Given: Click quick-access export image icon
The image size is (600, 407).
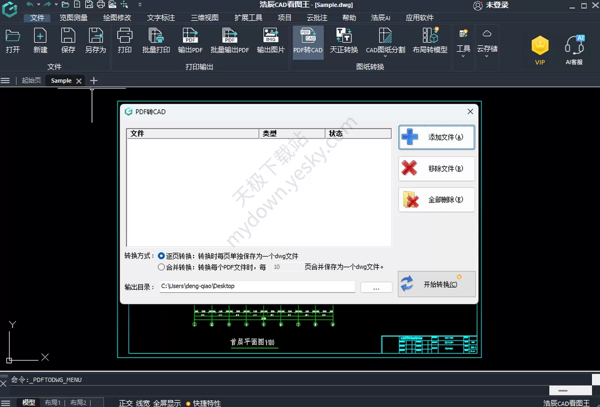Looking at the screenshot, I should tap(112, 4).
